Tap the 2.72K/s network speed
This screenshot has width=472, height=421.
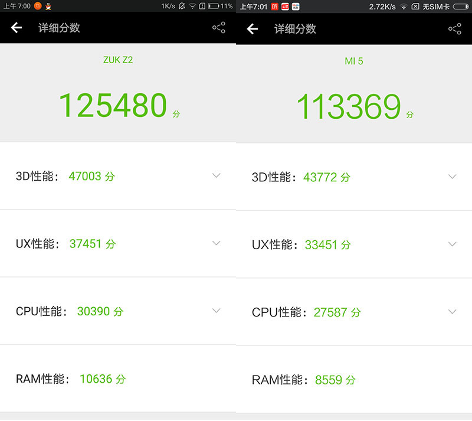[382, 6]
